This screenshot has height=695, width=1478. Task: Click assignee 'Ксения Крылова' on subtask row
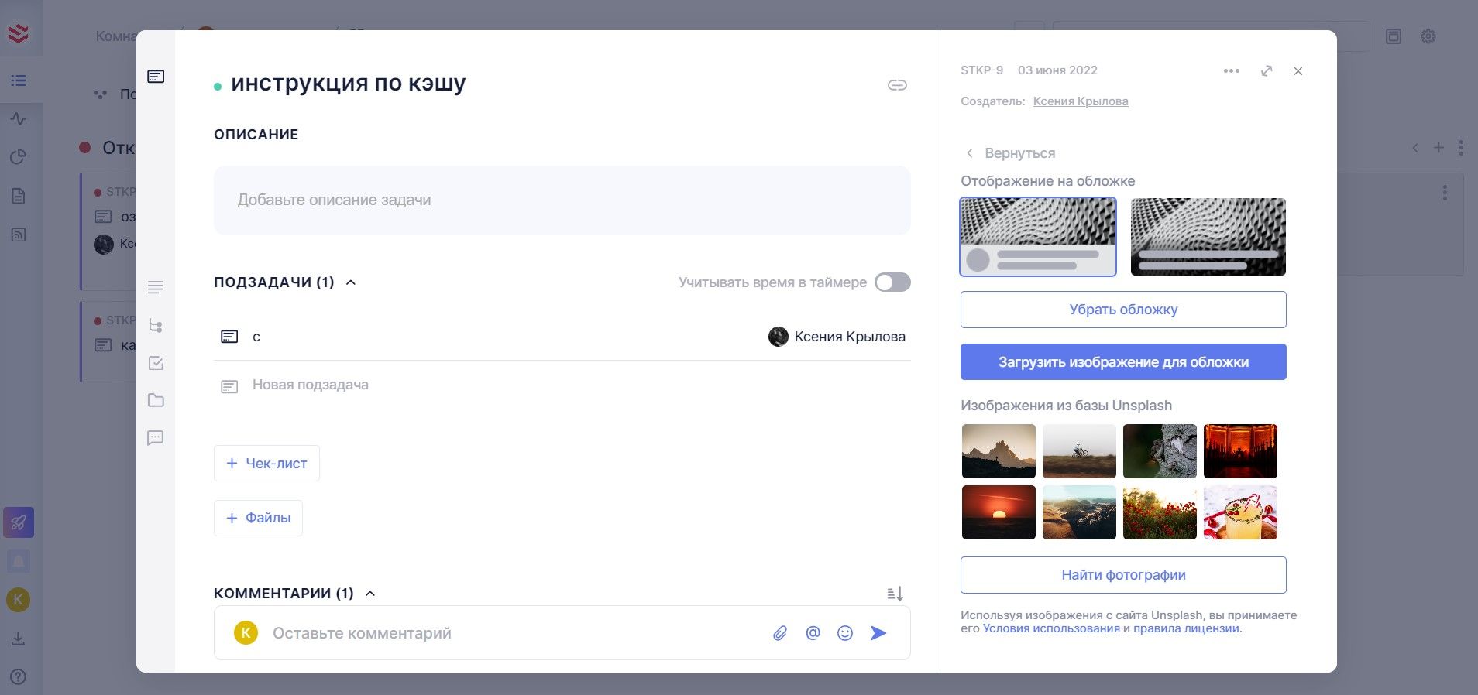pyautogui.click(x=837, y=337)
